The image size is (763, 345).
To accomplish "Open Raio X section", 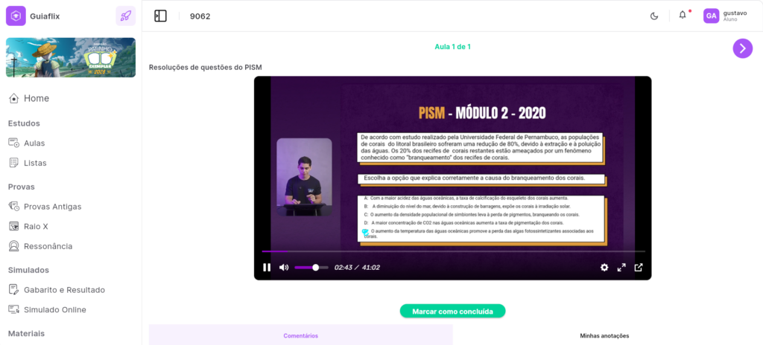I will point(36,226).
